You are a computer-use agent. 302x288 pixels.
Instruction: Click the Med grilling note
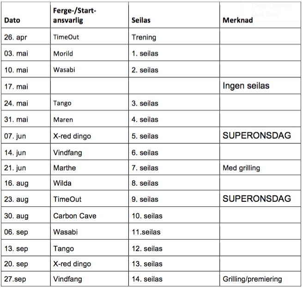point(242,168)
